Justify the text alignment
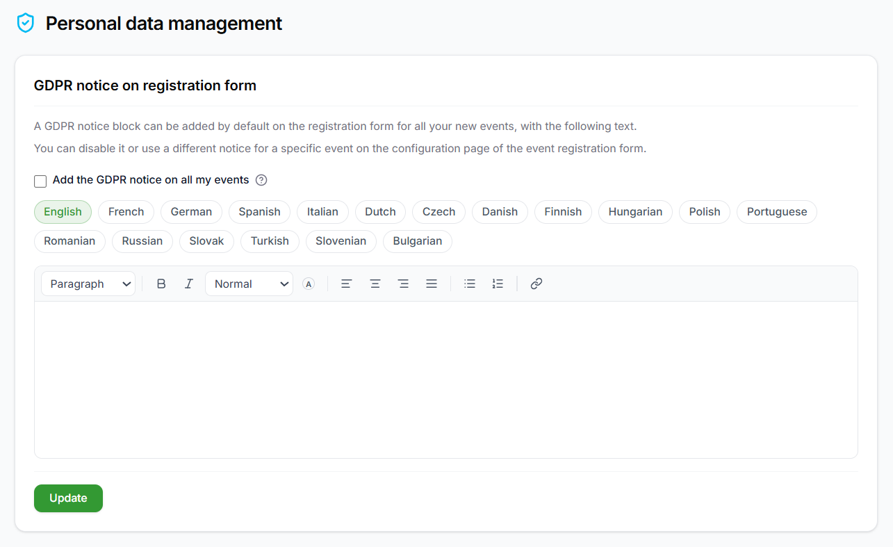Image resolution: width=893 pixels, height=547 pixels. pyautogui.click(x=432, y=284)
